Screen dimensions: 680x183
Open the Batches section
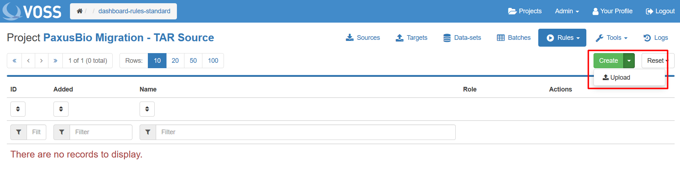tap(513, 38)
